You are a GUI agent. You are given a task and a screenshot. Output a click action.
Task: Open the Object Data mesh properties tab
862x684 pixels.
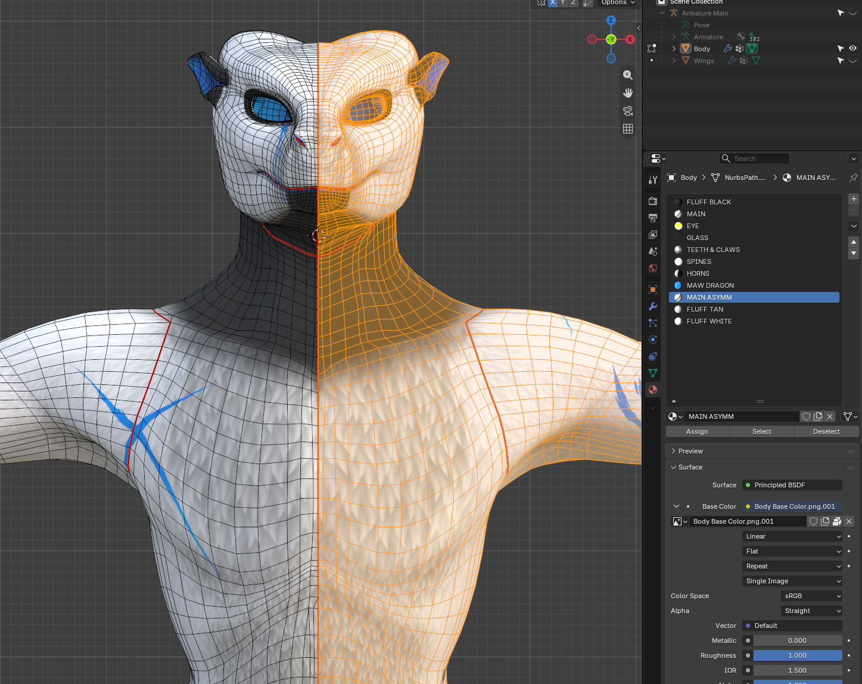[x=653, y=373]
